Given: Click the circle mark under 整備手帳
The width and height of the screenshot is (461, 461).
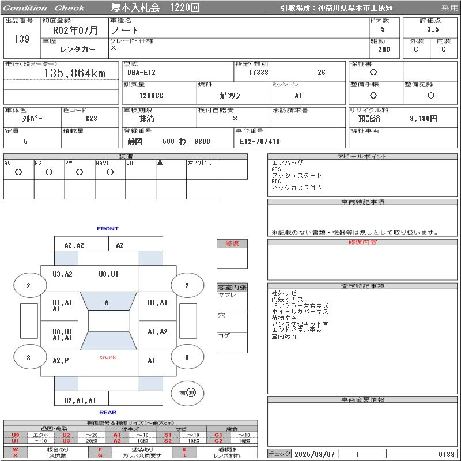Looking at the screenshot, I should (373, 95).
